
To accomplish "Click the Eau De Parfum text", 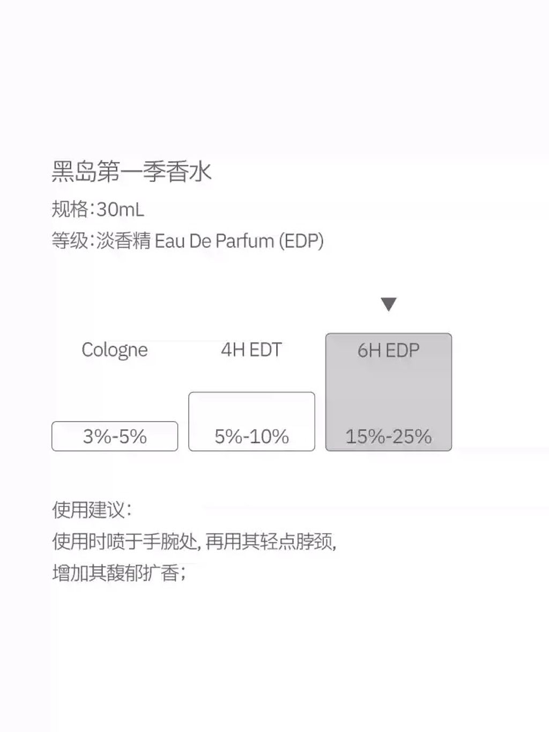I will [214, 241].
